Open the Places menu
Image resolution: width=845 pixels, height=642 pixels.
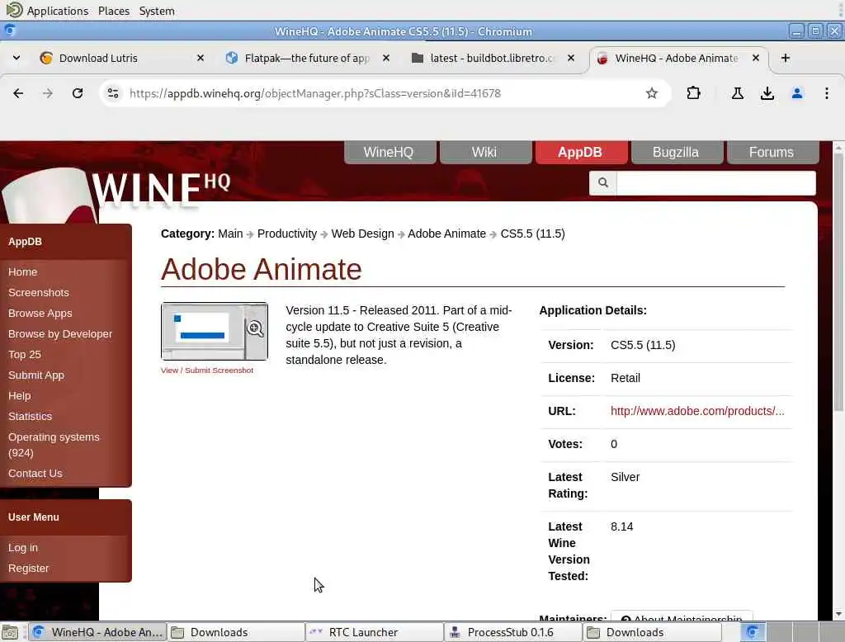pyautogui.click(x=114, y=11)
